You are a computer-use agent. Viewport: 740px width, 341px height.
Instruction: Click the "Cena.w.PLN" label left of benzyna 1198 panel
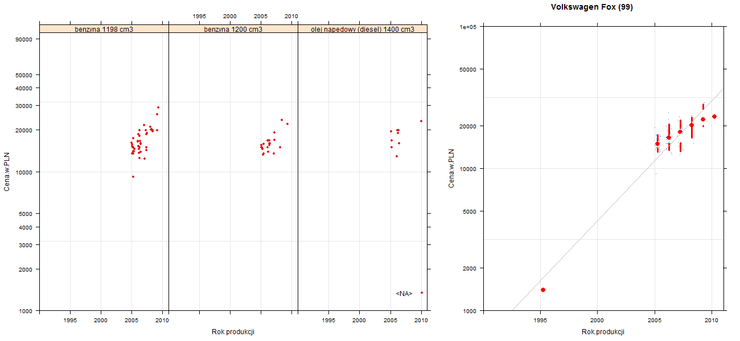(8, 172)
